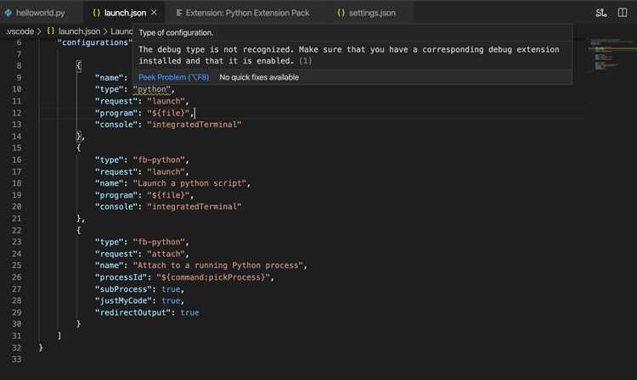Image resolution: width=637 pixels, height=380 pixels.
Task: Click "integratedTerminal" on line 13
Action: 194,125
